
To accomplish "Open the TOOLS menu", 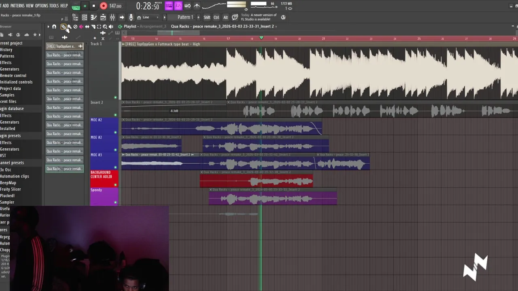I will (x=54, y=6).
